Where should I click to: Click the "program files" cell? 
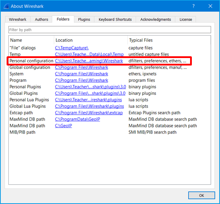pyautogui.click(x=142, y=80)
